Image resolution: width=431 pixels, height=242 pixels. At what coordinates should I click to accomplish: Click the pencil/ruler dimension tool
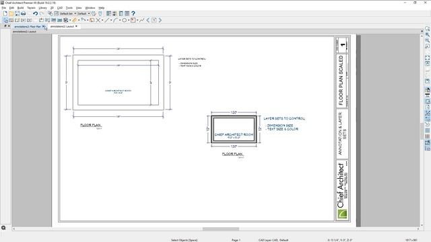click(75, 20)
